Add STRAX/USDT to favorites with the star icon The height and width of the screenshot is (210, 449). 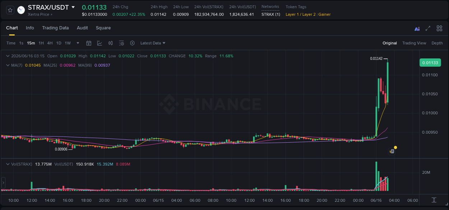pyautogui.click(x=10, y=10)
